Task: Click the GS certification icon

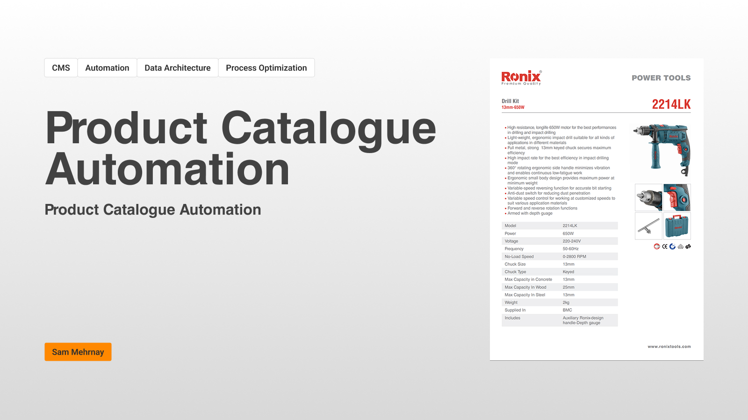Action: point(688,246)
